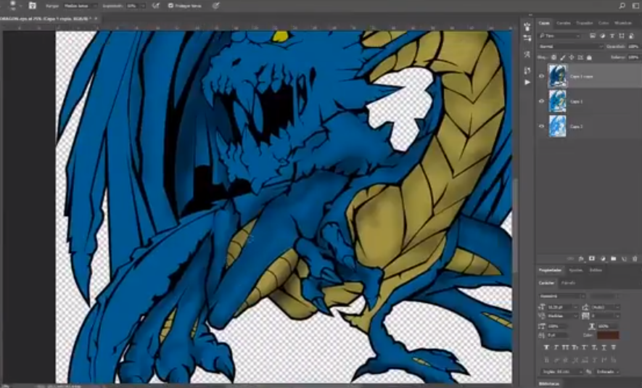Lock artboard nesting icon
This screenshot has width=642, height=388.
tap(580, 57)
